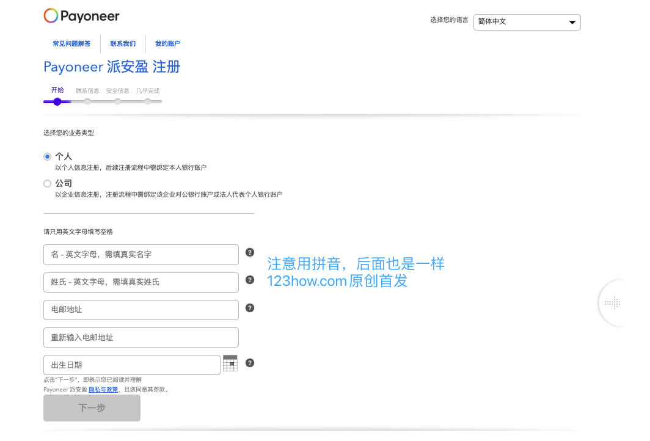The height and width of the screenshot is (441, 650).
Task: Open 联系我们 menu item
Action: point(123,44)
